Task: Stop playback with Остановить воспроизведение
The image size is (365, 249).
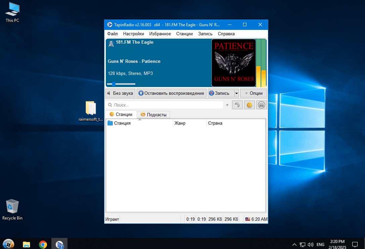Action: [172, 93]
